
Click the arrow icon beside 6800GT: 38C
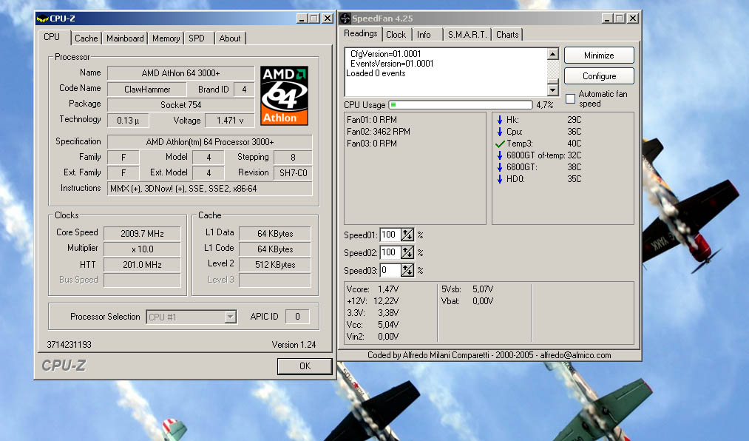pyautogui.click(x=500, y=167)
